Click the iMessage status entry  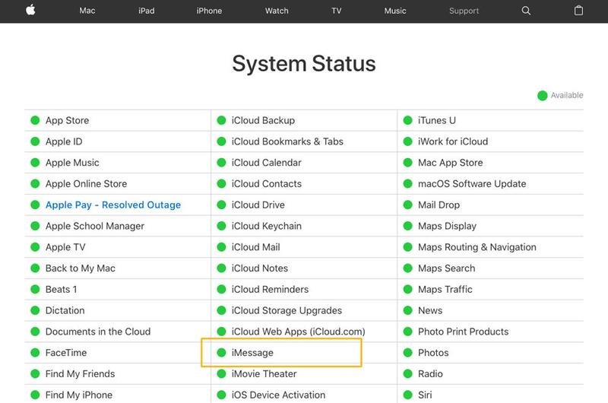click(x=252, y=353)
